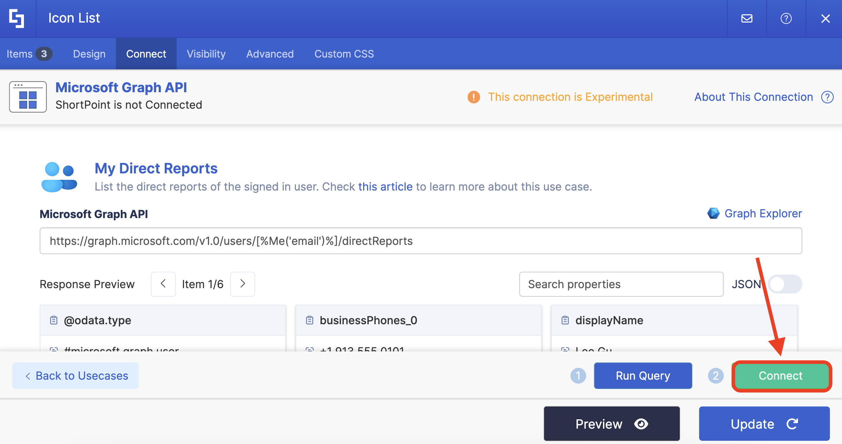Click the green Connect button
This screenshot has height=444, width=842.
point(781,376)
